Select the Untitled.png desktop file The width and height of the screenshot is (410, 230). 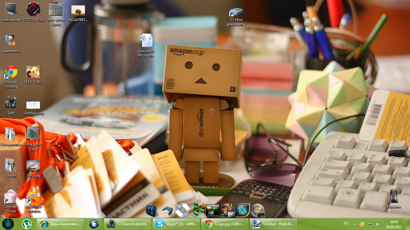click(33, 106)
